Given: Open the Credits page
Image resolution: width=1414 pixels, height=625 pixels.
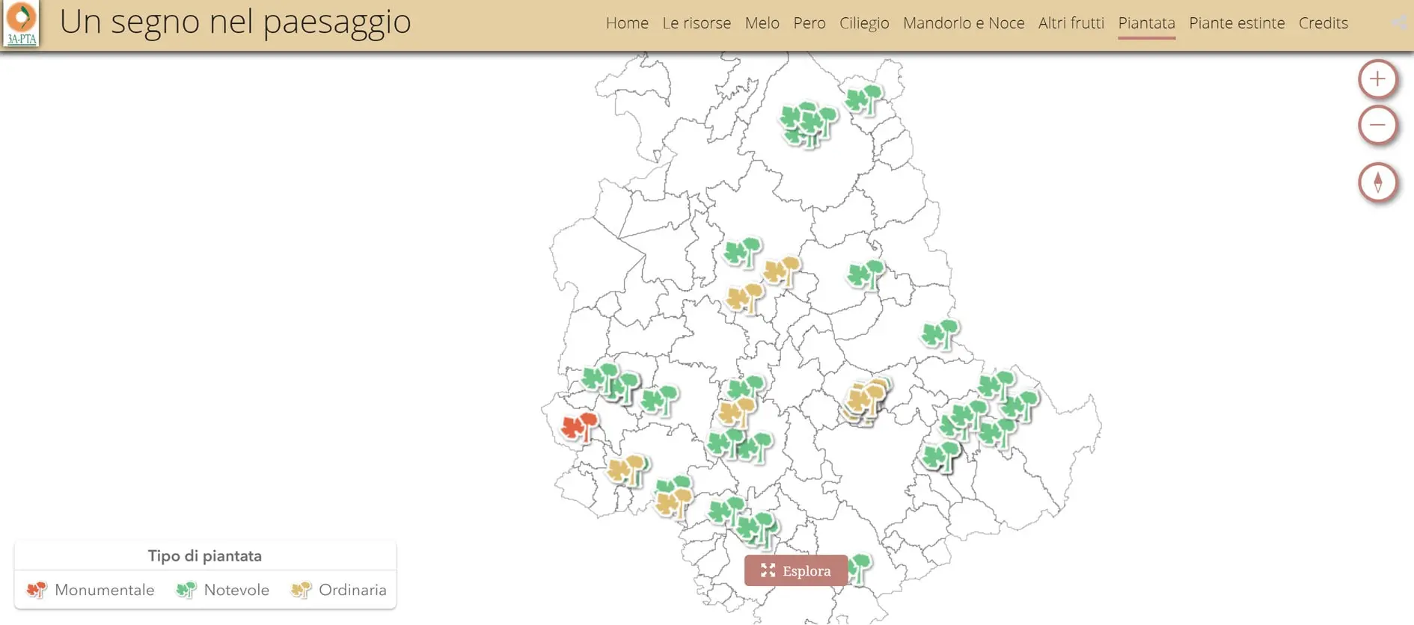Looking at the screenshot, I should pos(1323,23).
